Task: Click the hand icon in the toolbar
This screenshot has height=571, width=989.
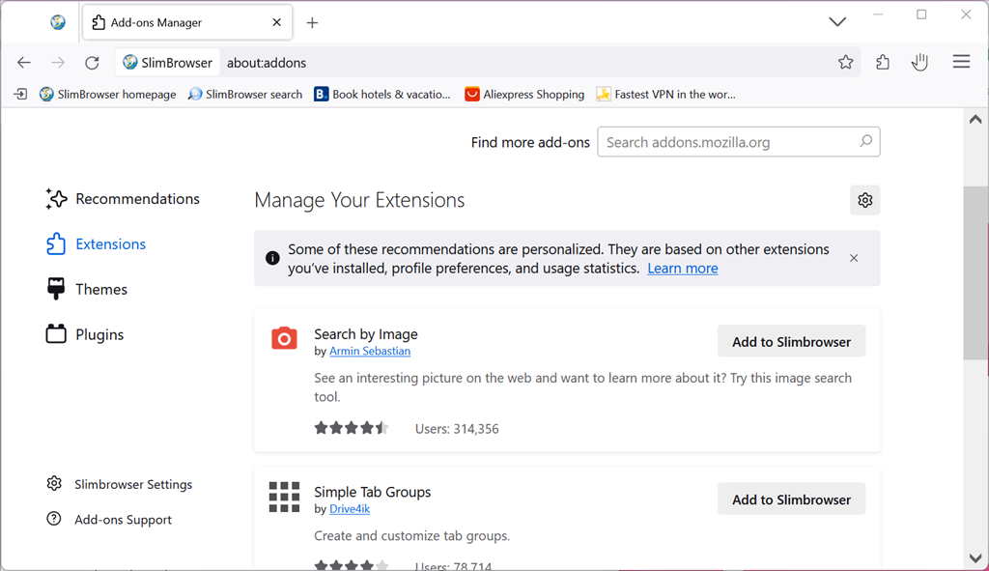Action: (x=919, y=62)
